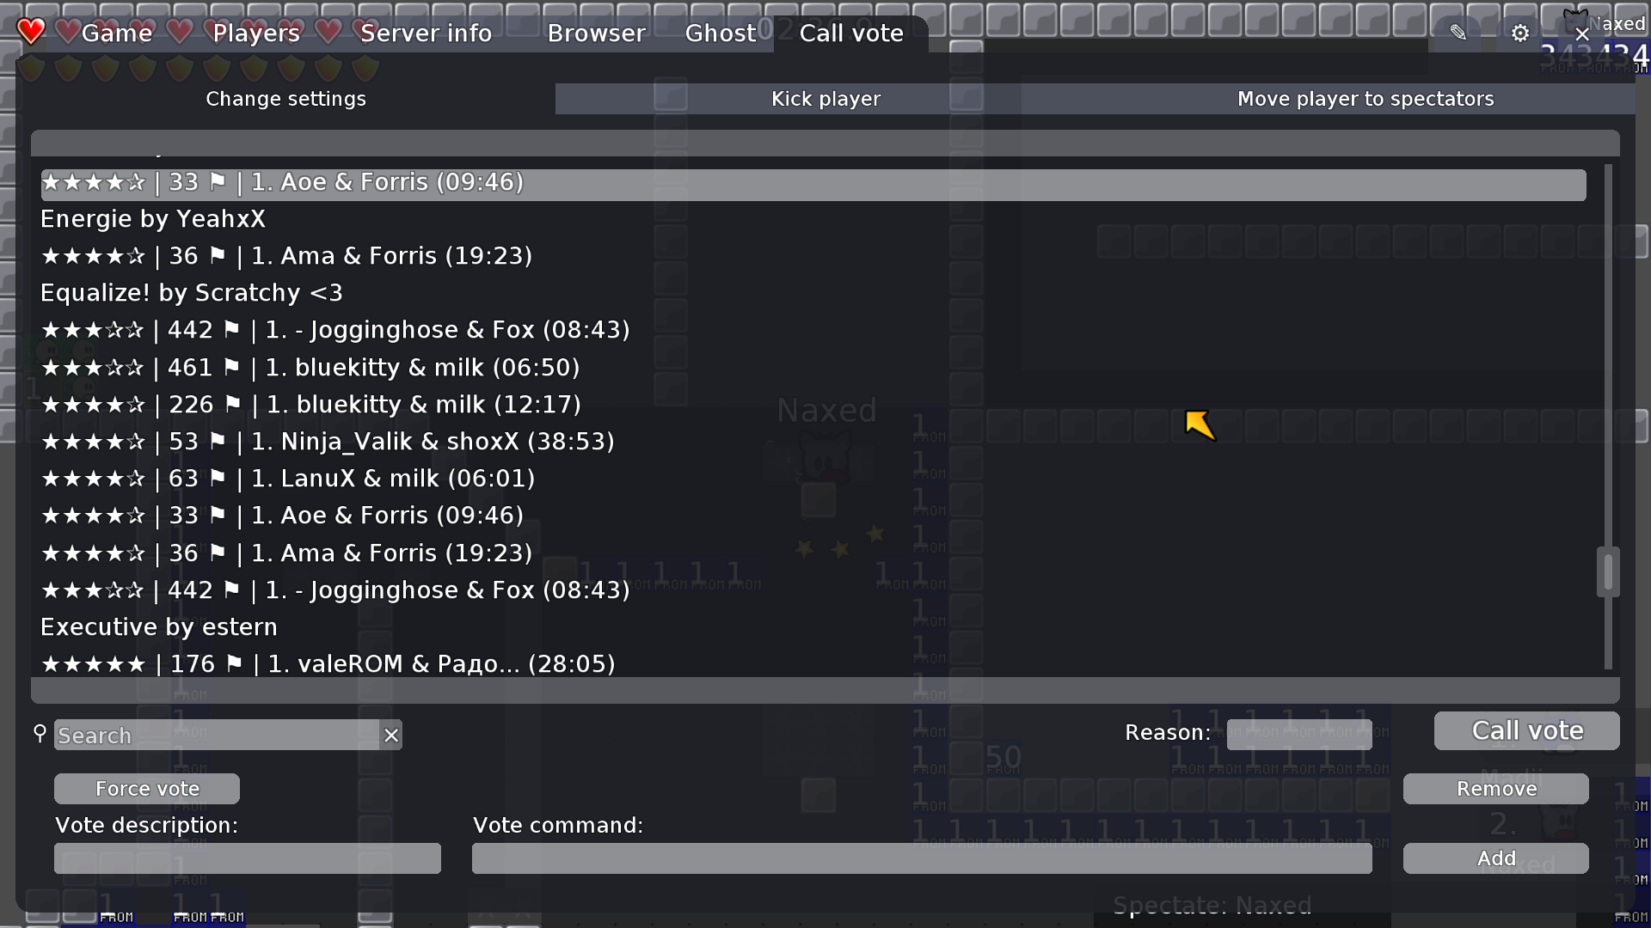
Task: Click the Remove button
Action: [x=1496, y=788]
